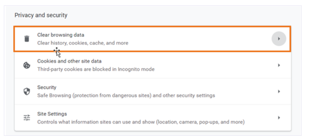309x140 pixels.
Task: Click the Security shield icon
Action: point(27,91)
